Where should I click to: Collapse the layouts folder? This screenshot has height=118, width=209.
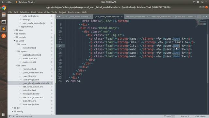tap(16, 51)
